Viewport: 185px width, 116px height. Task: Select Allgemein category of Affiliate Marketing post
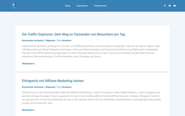coord(50,87)
